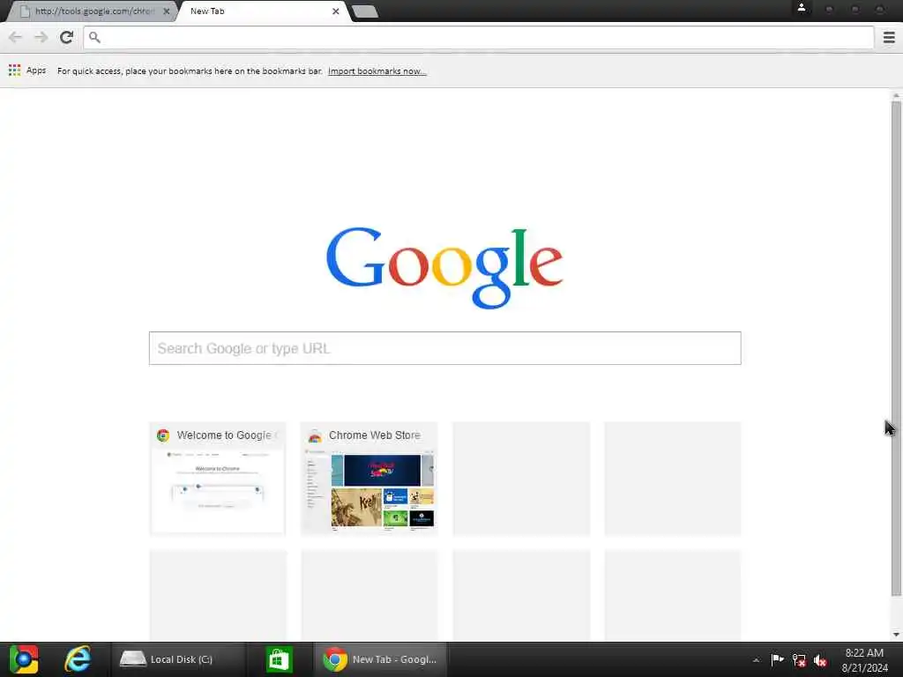Open the Windows Store taskbar icon
Image resolution: width=903 pixels, height=677 pixels.
click(x=280, y=659)
